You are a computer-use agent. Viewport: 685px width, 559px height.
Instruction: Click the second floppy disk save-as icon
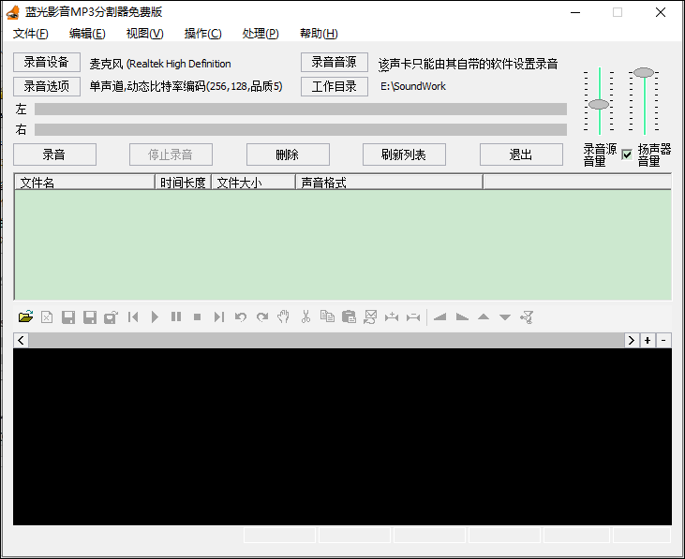[x=90, y=317]
